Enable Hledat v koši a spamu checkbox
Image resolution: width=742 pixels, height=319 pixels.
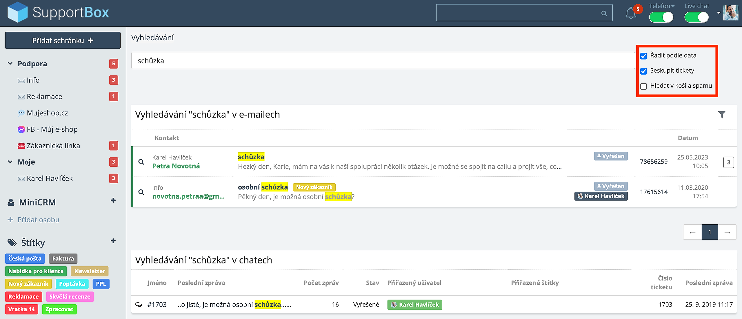pyautogui.click(x=644, y=86)
